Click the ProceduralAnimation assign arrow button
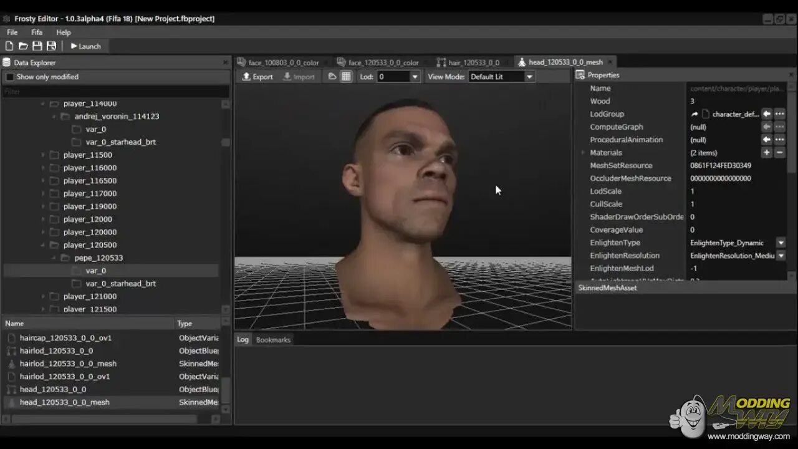The height and width of the screenshot is (449, 798). pyautogui.click(x=767, y=140)
